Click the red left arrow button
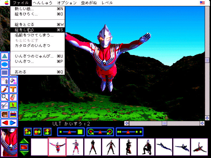Screen dimensions: 211x158 [5, 123]
